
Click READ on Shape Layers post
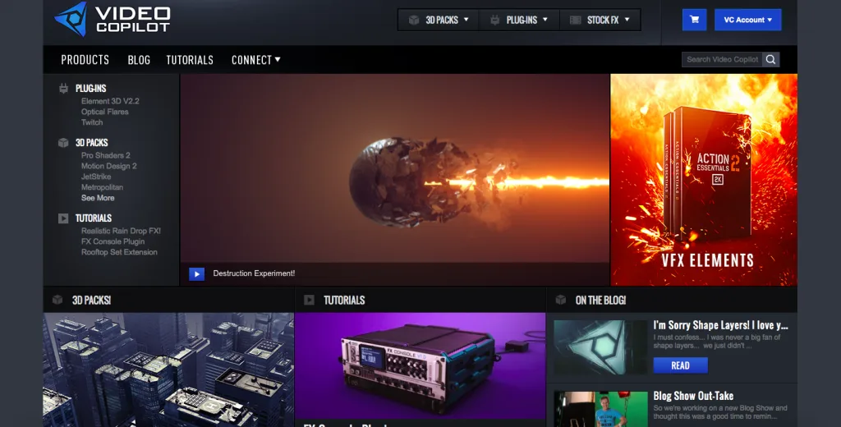(x=680, y=365)
